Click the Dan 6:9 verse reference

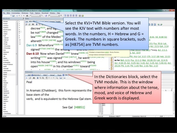[x=32, y=45]
